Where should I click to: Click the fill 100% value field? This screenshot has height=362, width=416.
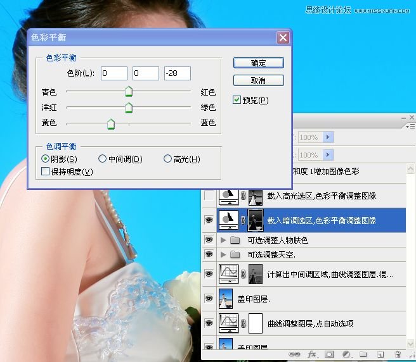[x=310, y=154]
